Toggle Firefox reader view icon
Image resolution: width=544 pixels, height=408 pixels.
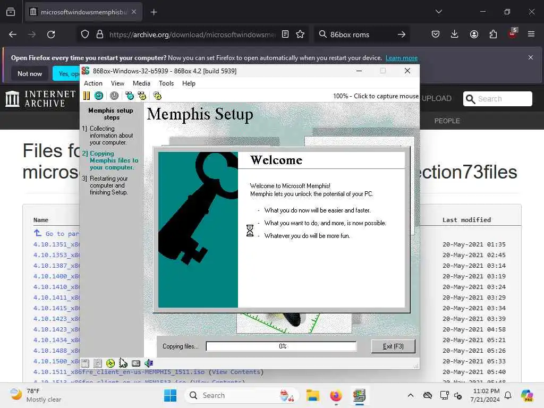(285, 34)
